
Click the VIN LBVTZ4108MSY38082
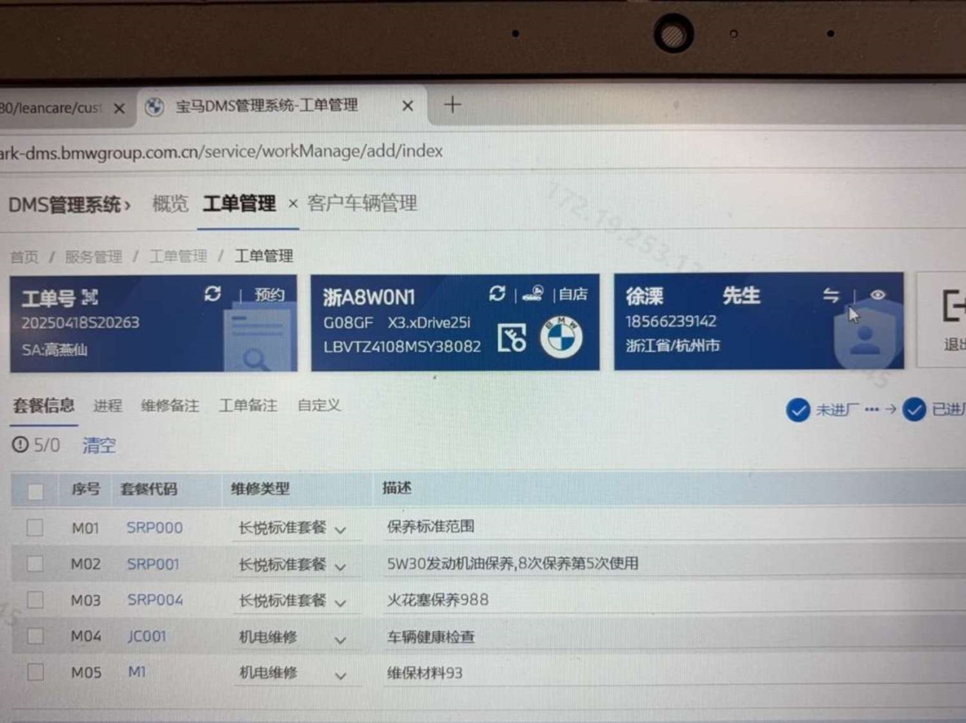click(402, 347)
